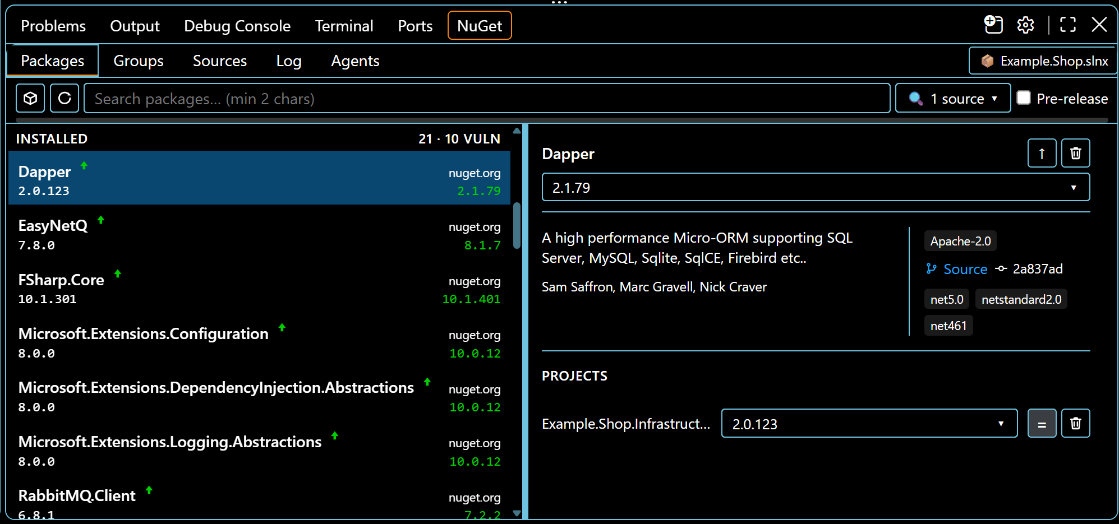The image size is (1119, 524).
Task: Remove Dapper from the Example.Shop.Infrastruct project
Action: click(1075, 423)
